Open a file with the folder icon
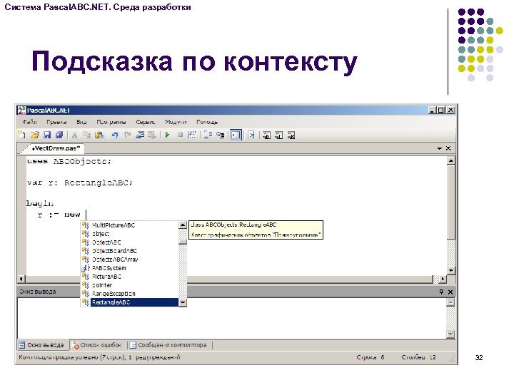 pos(35,135)
